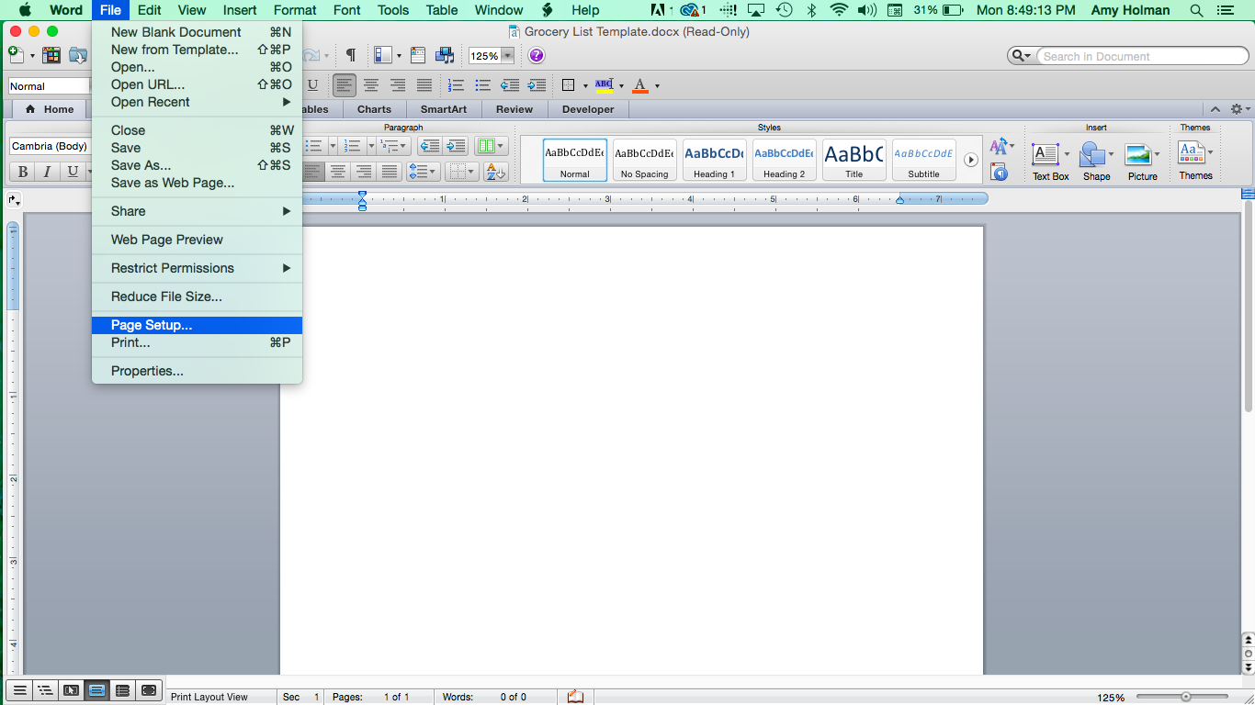Switch to the SmartArt ribbon tab

pyautogui.click(x=444, y=109)
